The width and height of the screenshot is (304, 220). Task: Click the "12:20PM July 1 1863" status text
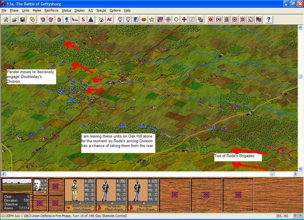pyautogui.click(x=16, y=216)
